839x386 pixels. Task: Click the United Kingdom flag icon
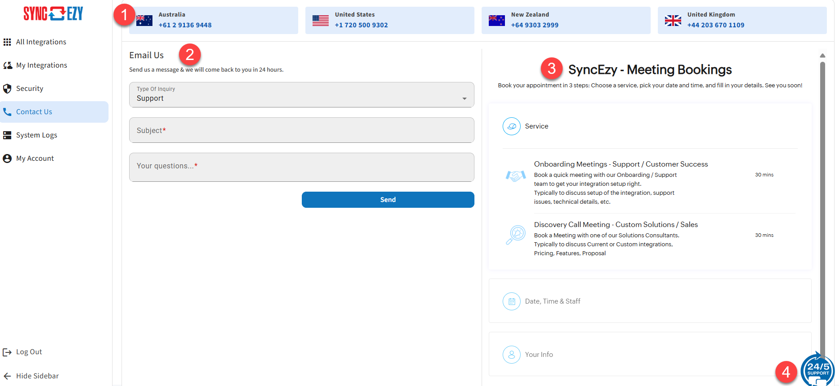[x=673, y=21]
